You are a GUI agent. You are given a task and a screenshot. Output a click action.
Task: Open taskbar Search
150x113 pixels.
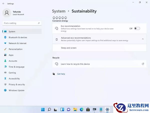pyautogui.click(x=49, y=109)
